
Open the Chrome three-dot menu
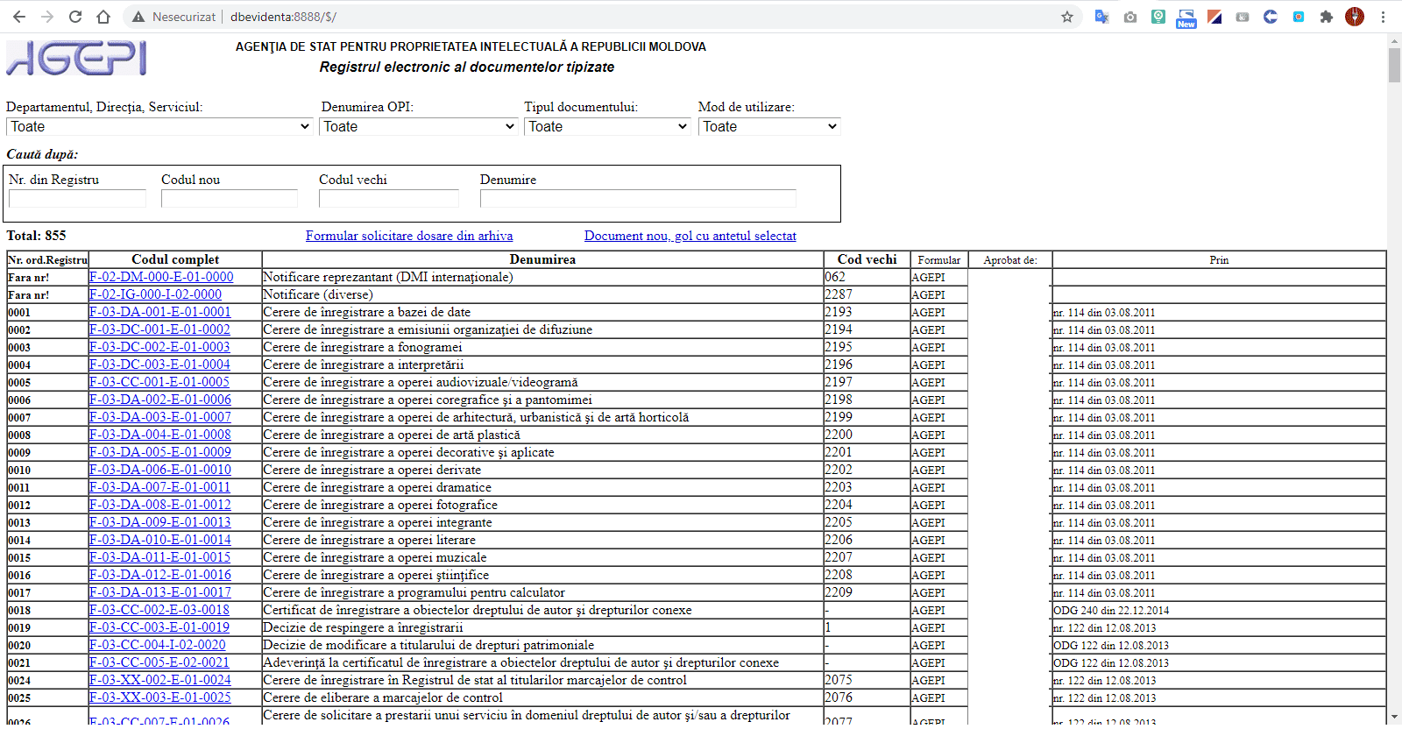tap(1383, 17)
